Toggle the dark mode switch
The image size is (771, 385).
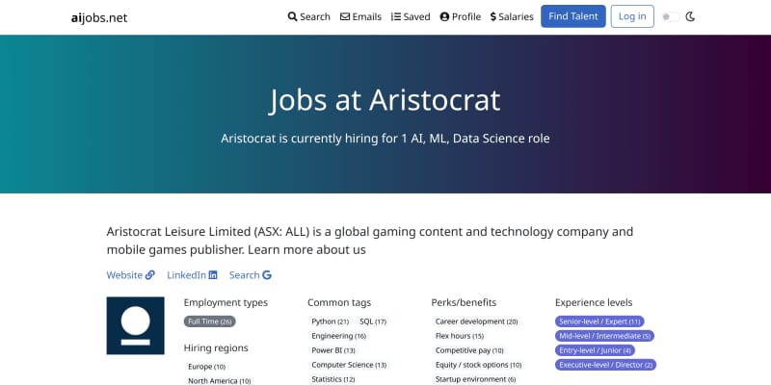[x=671, y=16]
